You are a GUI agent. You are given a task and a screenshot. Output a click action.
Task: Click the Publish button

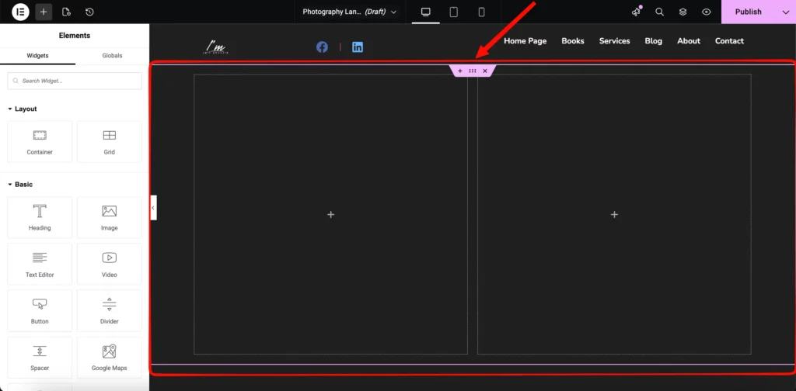point(749,12)
